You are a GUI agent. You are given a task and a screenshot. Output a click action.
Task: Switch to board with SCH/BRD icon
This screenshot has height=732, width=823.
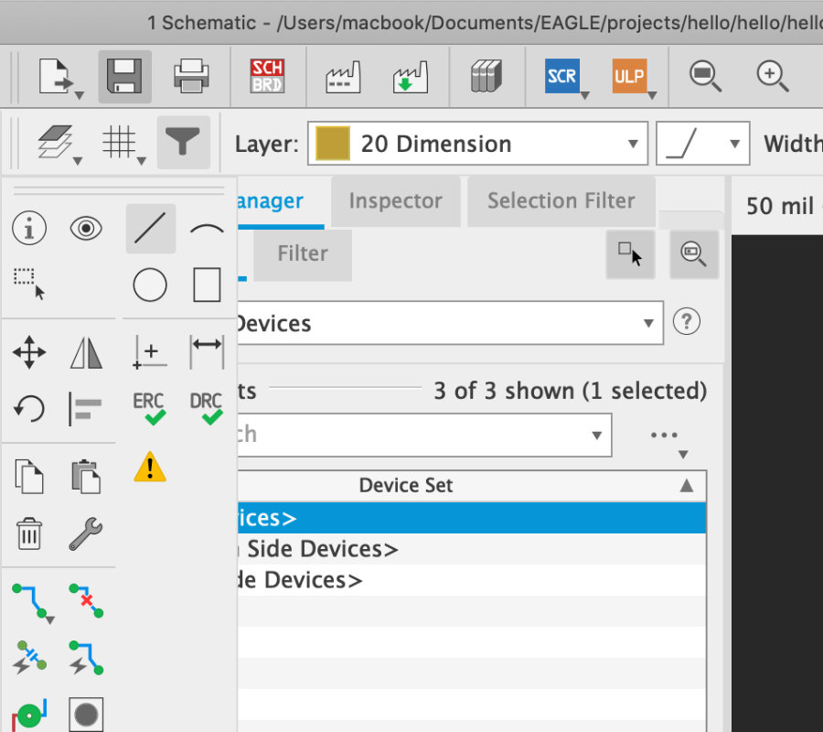[x=267, y=76]
